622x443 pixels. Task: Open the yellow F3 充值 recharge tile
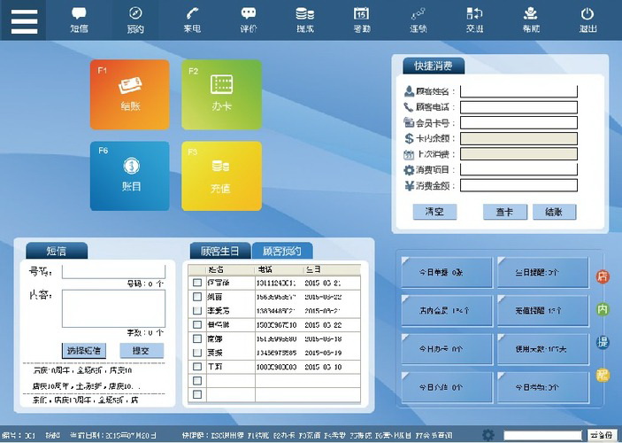pyautogui.click(x=221, y=176)
